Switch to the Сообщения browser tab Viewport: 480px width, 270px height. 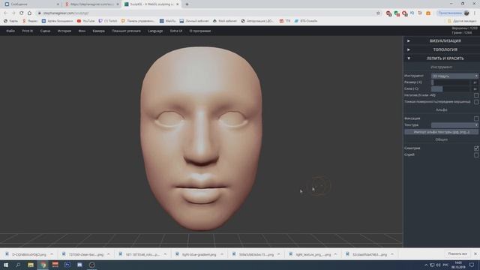[31, 4]
